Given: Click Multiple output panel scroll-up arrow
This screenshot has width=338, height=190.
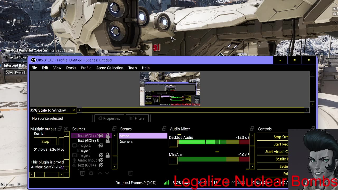Looking at the screenshot, I should point(67,134).
